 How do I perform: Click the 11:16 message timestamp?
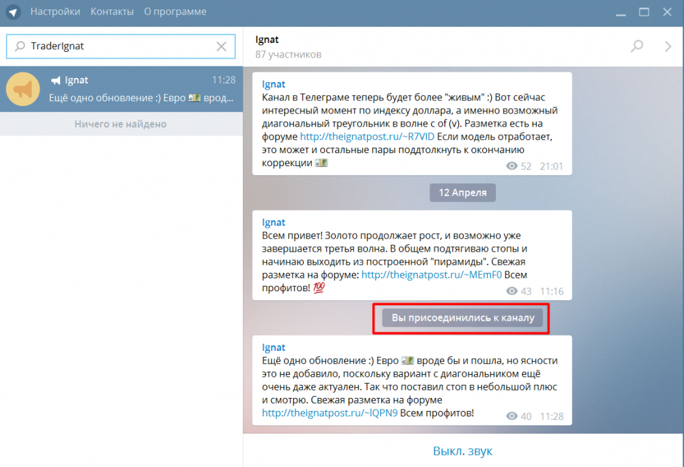[x=551, y=291]
